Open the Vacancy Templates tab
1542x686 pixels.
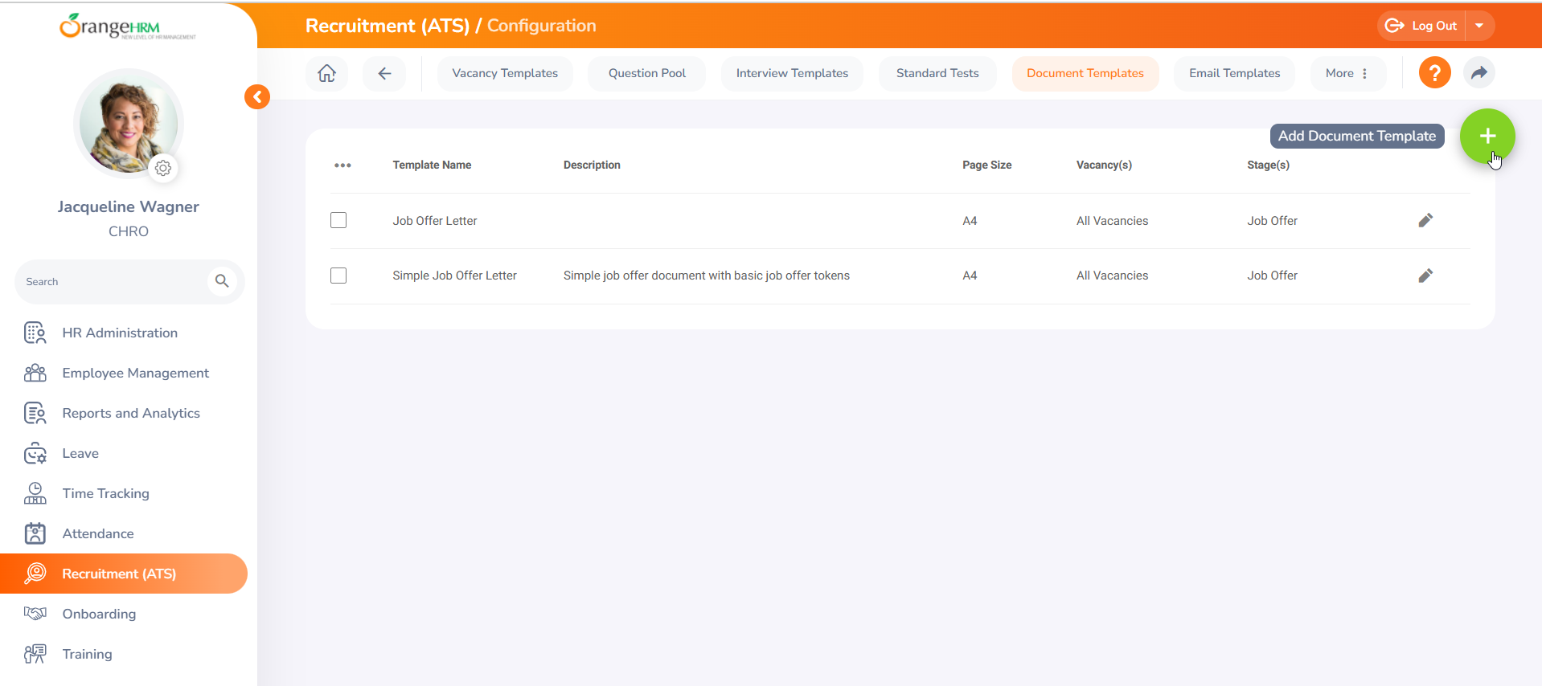(505, 73)
